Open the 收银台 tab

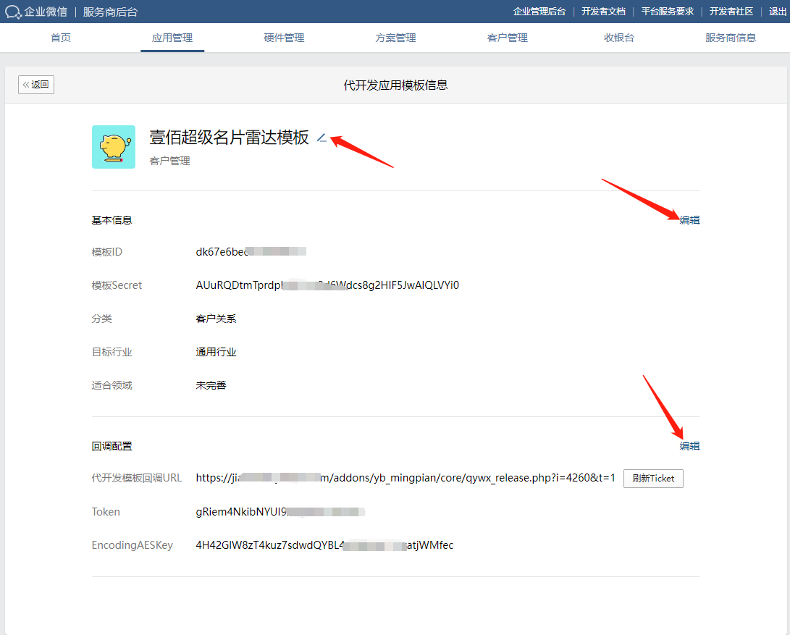(x=619, y=38)
